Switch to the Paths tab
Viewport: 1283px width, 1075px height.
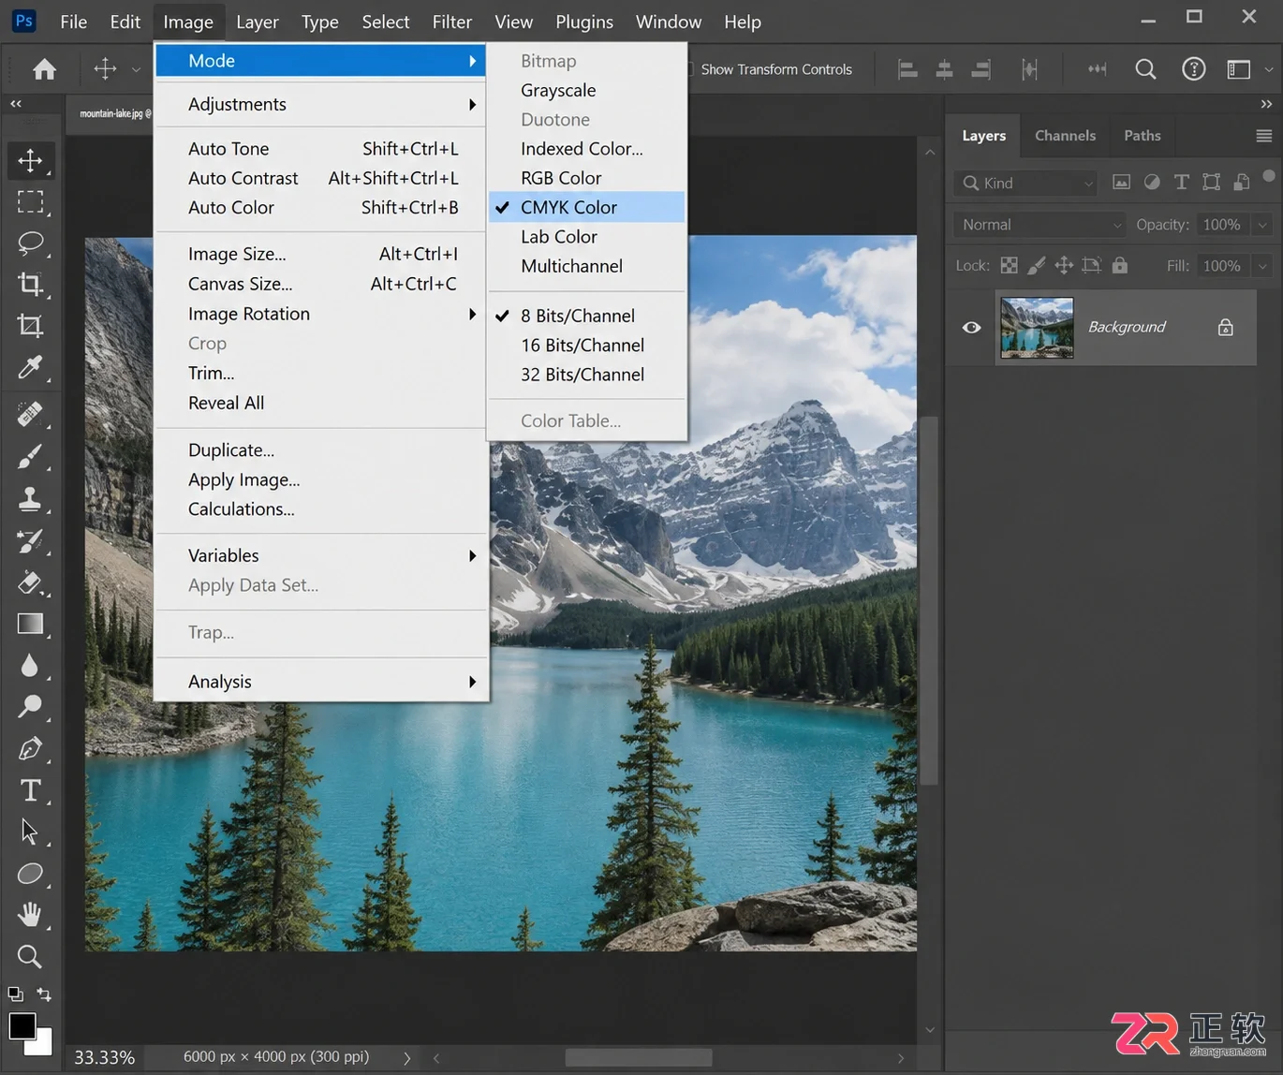coord(1142,136)
